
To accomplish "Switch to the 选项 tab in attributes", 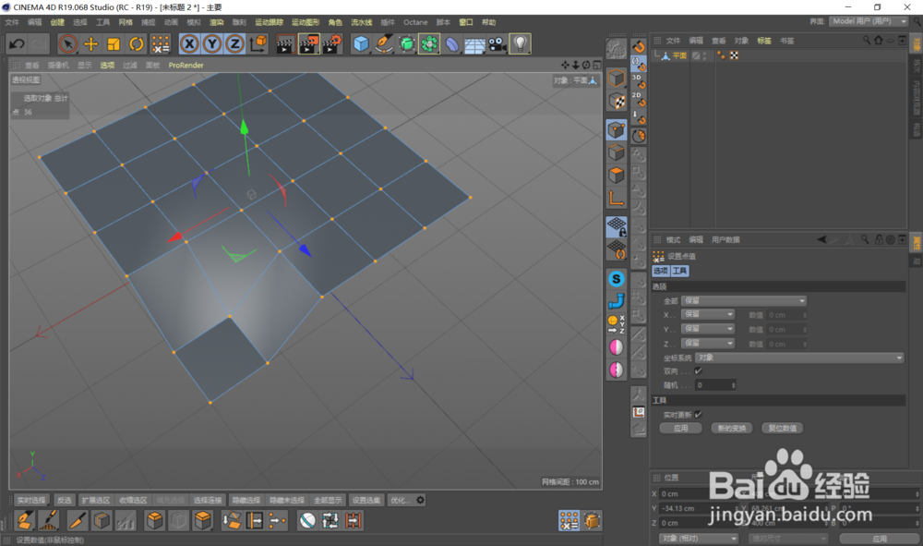I will click(x=661, y=271).
